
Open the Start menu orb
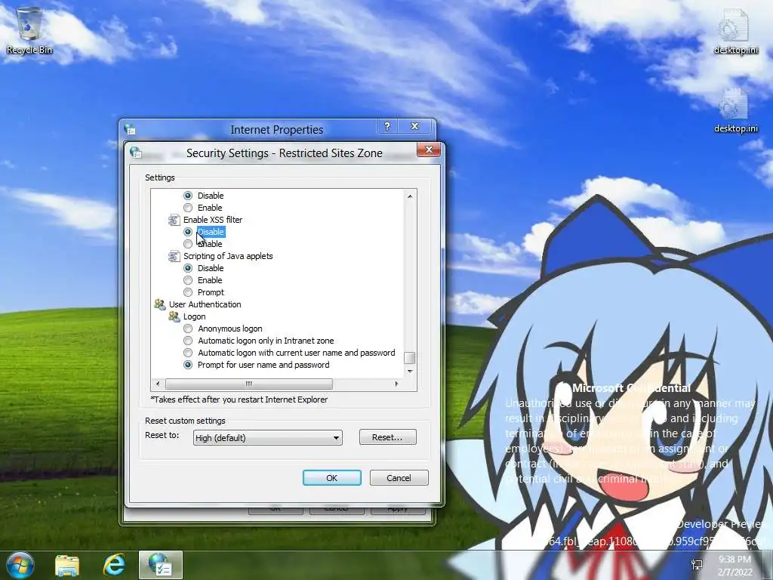coord(20,565)
